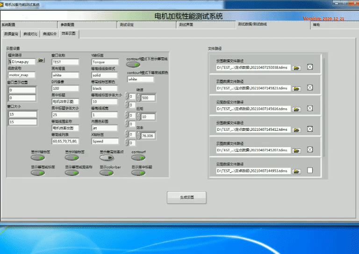The image size is (359, 254).
Task: Click the folder browse icon beside E:\map.py
Action: pyautogui.click(x=41, y=61)
